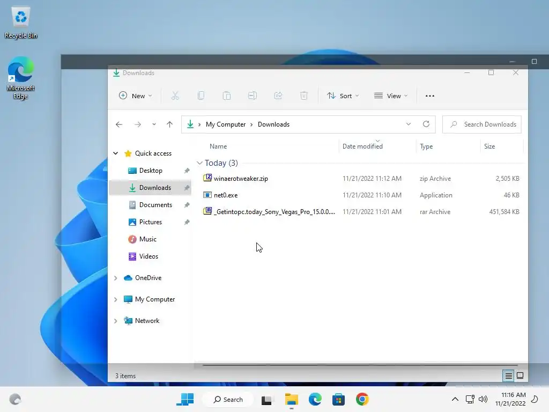Open the New item dropdown

[136, 95]
